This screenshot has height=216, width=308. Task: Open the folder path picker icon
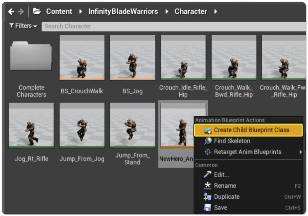(37, 11)
